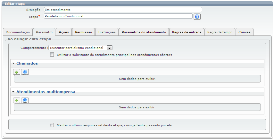Switch to Regras de entrada tab
Viewport: 274px width, 140px height.
(187, 32)
